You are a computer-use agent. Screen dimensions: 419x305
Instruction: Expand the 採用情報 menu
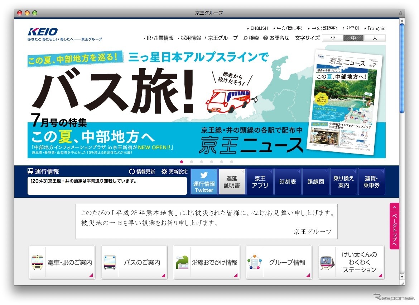(191, 38)
